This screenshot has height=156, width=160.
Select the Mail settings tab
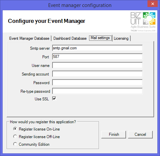(x=100, y=38)
